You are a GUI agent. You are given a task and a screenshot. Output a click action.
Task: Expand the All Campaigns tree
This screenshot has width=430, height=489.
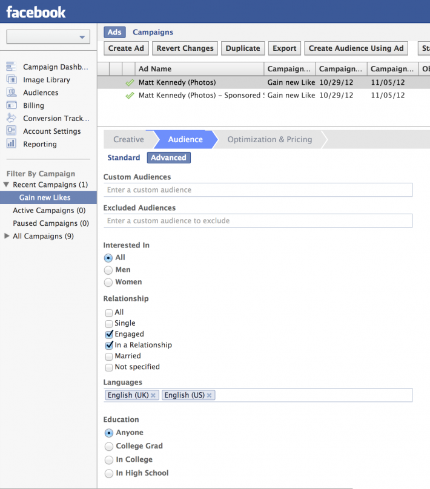point(7,236)
